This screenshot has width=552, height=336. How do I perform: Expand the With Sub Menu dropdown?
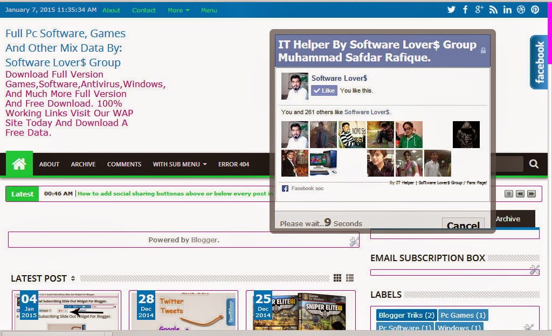tap(180, 164)
